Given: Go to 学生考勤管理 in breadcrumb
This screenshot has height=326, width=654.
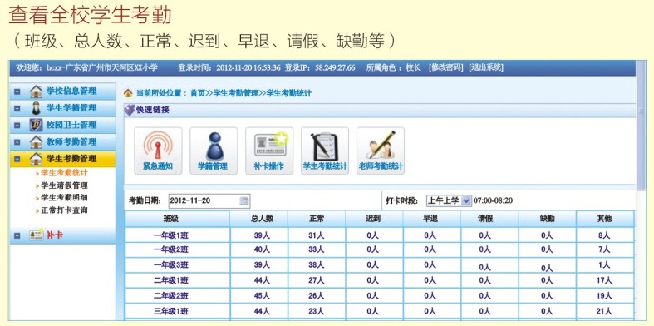Looking at the screenshot, I should (x=236, y=93).
